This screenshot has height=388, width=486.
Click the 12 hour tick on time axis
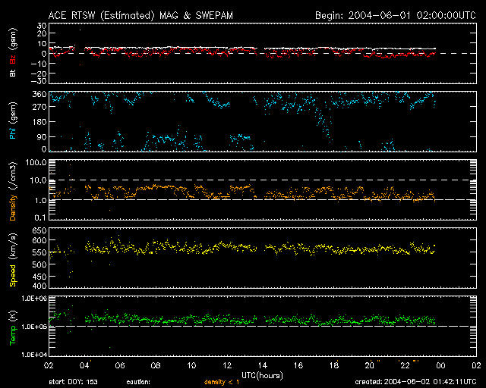pyautogui.click(x=226, y=366)
